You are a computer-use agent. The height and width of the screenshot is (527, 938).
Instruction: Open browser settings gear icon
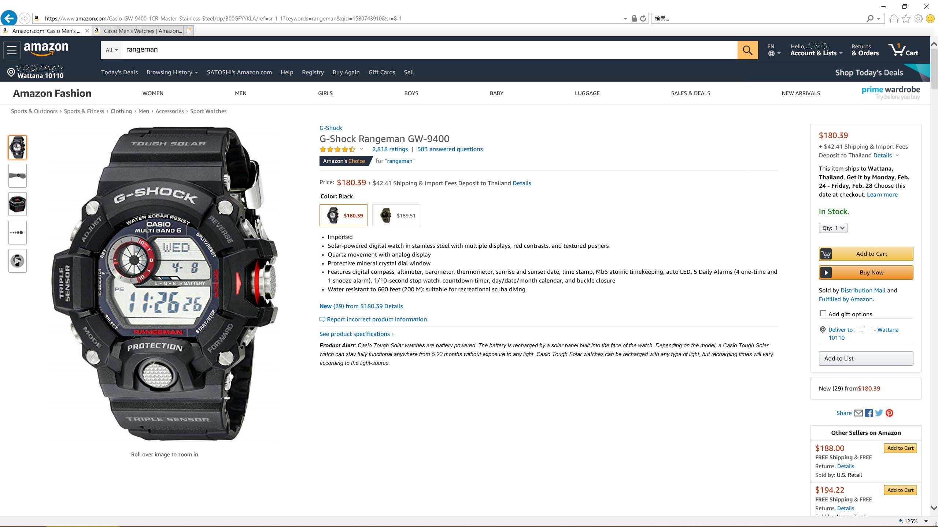pyautogui.click(x=918, y=18)
